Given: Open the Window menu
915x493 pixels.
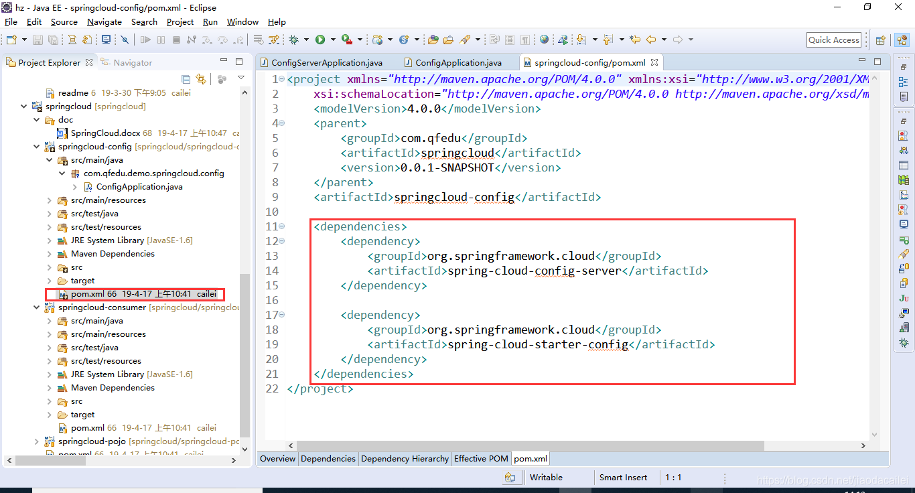Looking at the screenshot, I should click(242, 22).
